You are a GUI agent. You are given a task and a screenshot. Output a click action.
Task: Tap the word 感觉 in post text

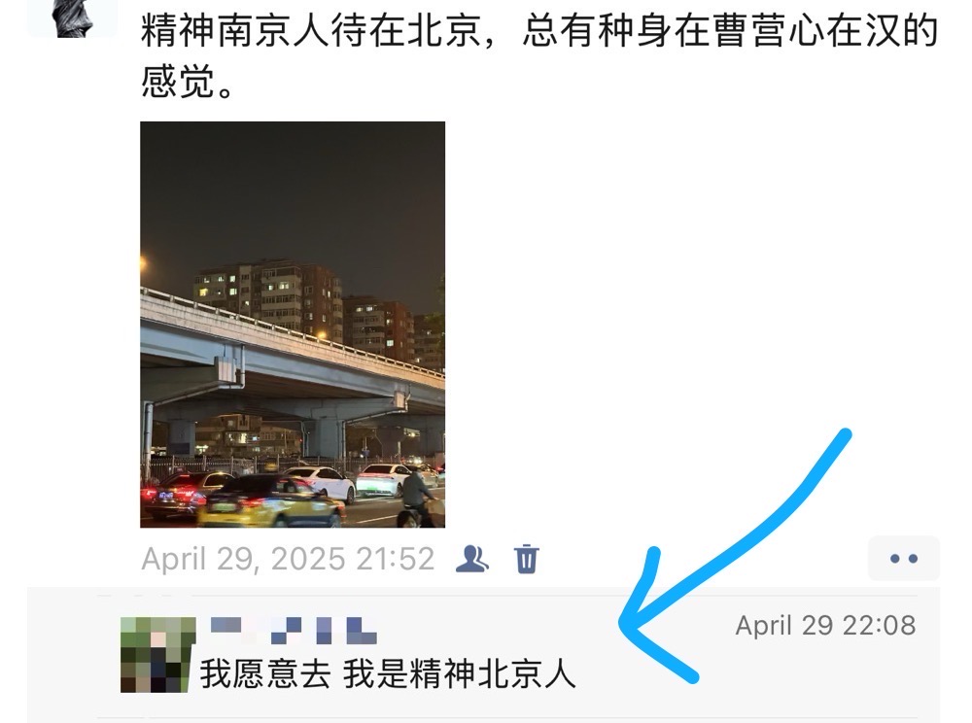[178, 82]
